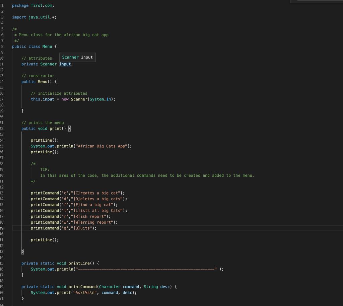Click the "African Big Cats App" string
Screen dimensions: 343x306
101,146
